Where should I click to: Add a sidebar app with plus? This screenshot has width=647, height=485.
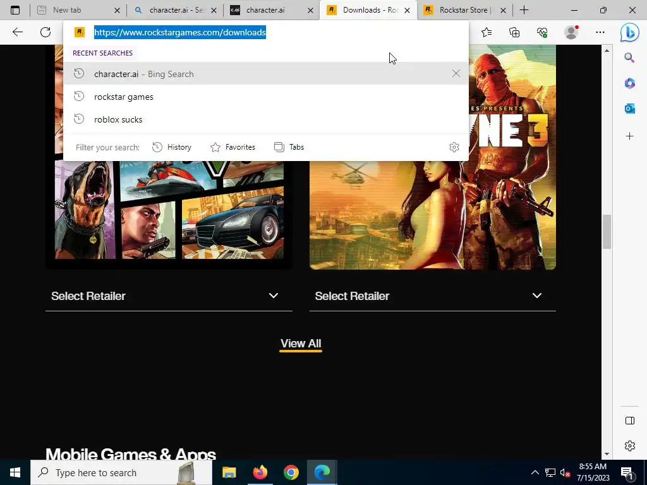[630, 136]
